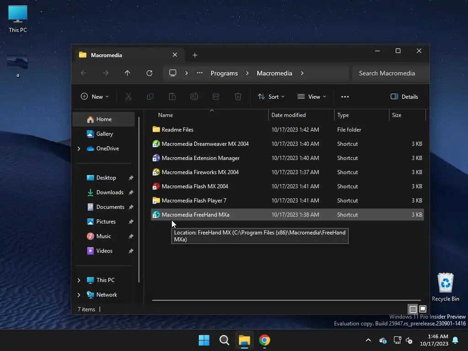Viewport: 468px width, 351px height.
Task: Open Videos in Quick access
Action: [103, 251]
